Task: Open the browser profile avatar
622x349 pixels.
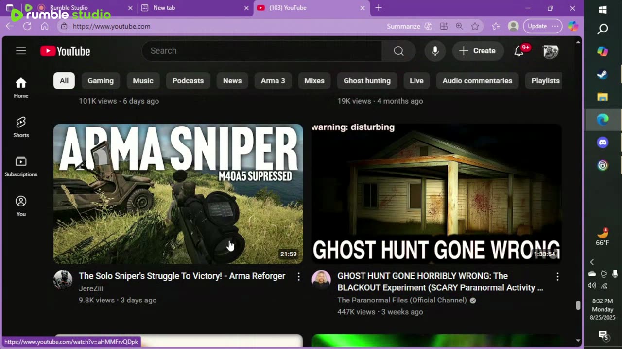Action: pyautogui.click(x=513, y=26)
